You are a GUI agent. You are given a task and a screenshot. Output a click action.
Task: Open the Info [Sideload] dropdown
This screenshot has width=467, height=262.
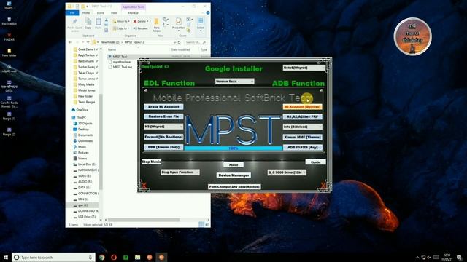point(302,127)
